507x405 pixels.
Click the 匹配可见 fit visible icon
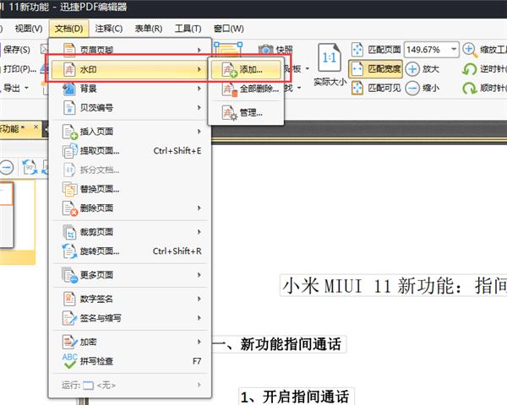(357, 88)
